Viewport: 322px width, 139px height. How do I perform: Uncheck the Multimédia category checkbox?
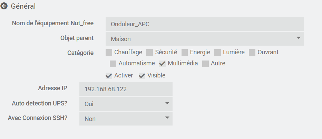(162, 64)
